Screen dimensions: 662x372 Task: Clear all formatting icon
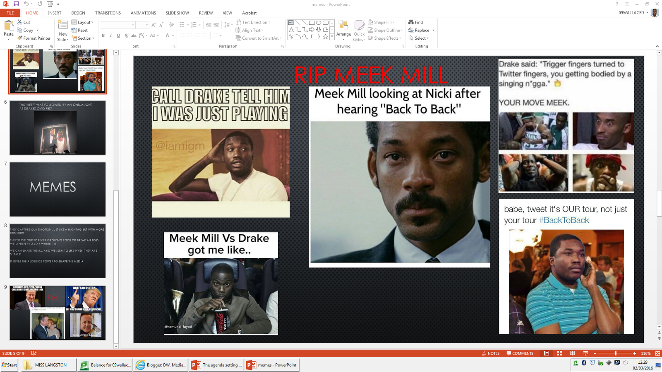click(x=172, y=25)
